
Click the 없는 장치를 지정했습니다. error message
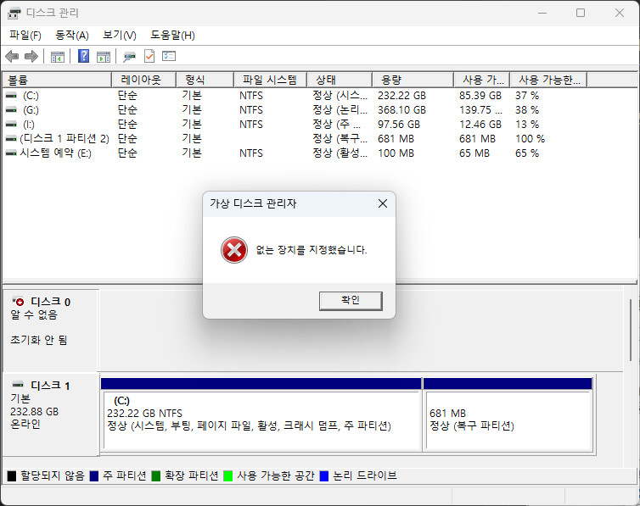click(311, 250)
